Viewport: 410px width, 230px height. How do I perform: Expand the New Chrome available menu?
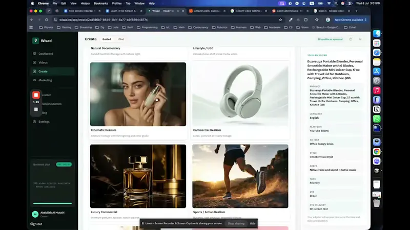[365, 20]
